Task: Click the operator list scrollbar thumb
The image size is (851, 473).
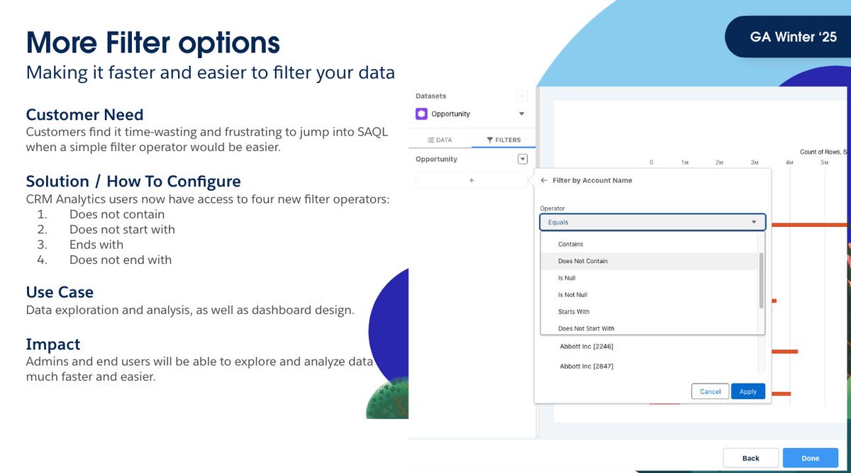Action: point(762,280)
